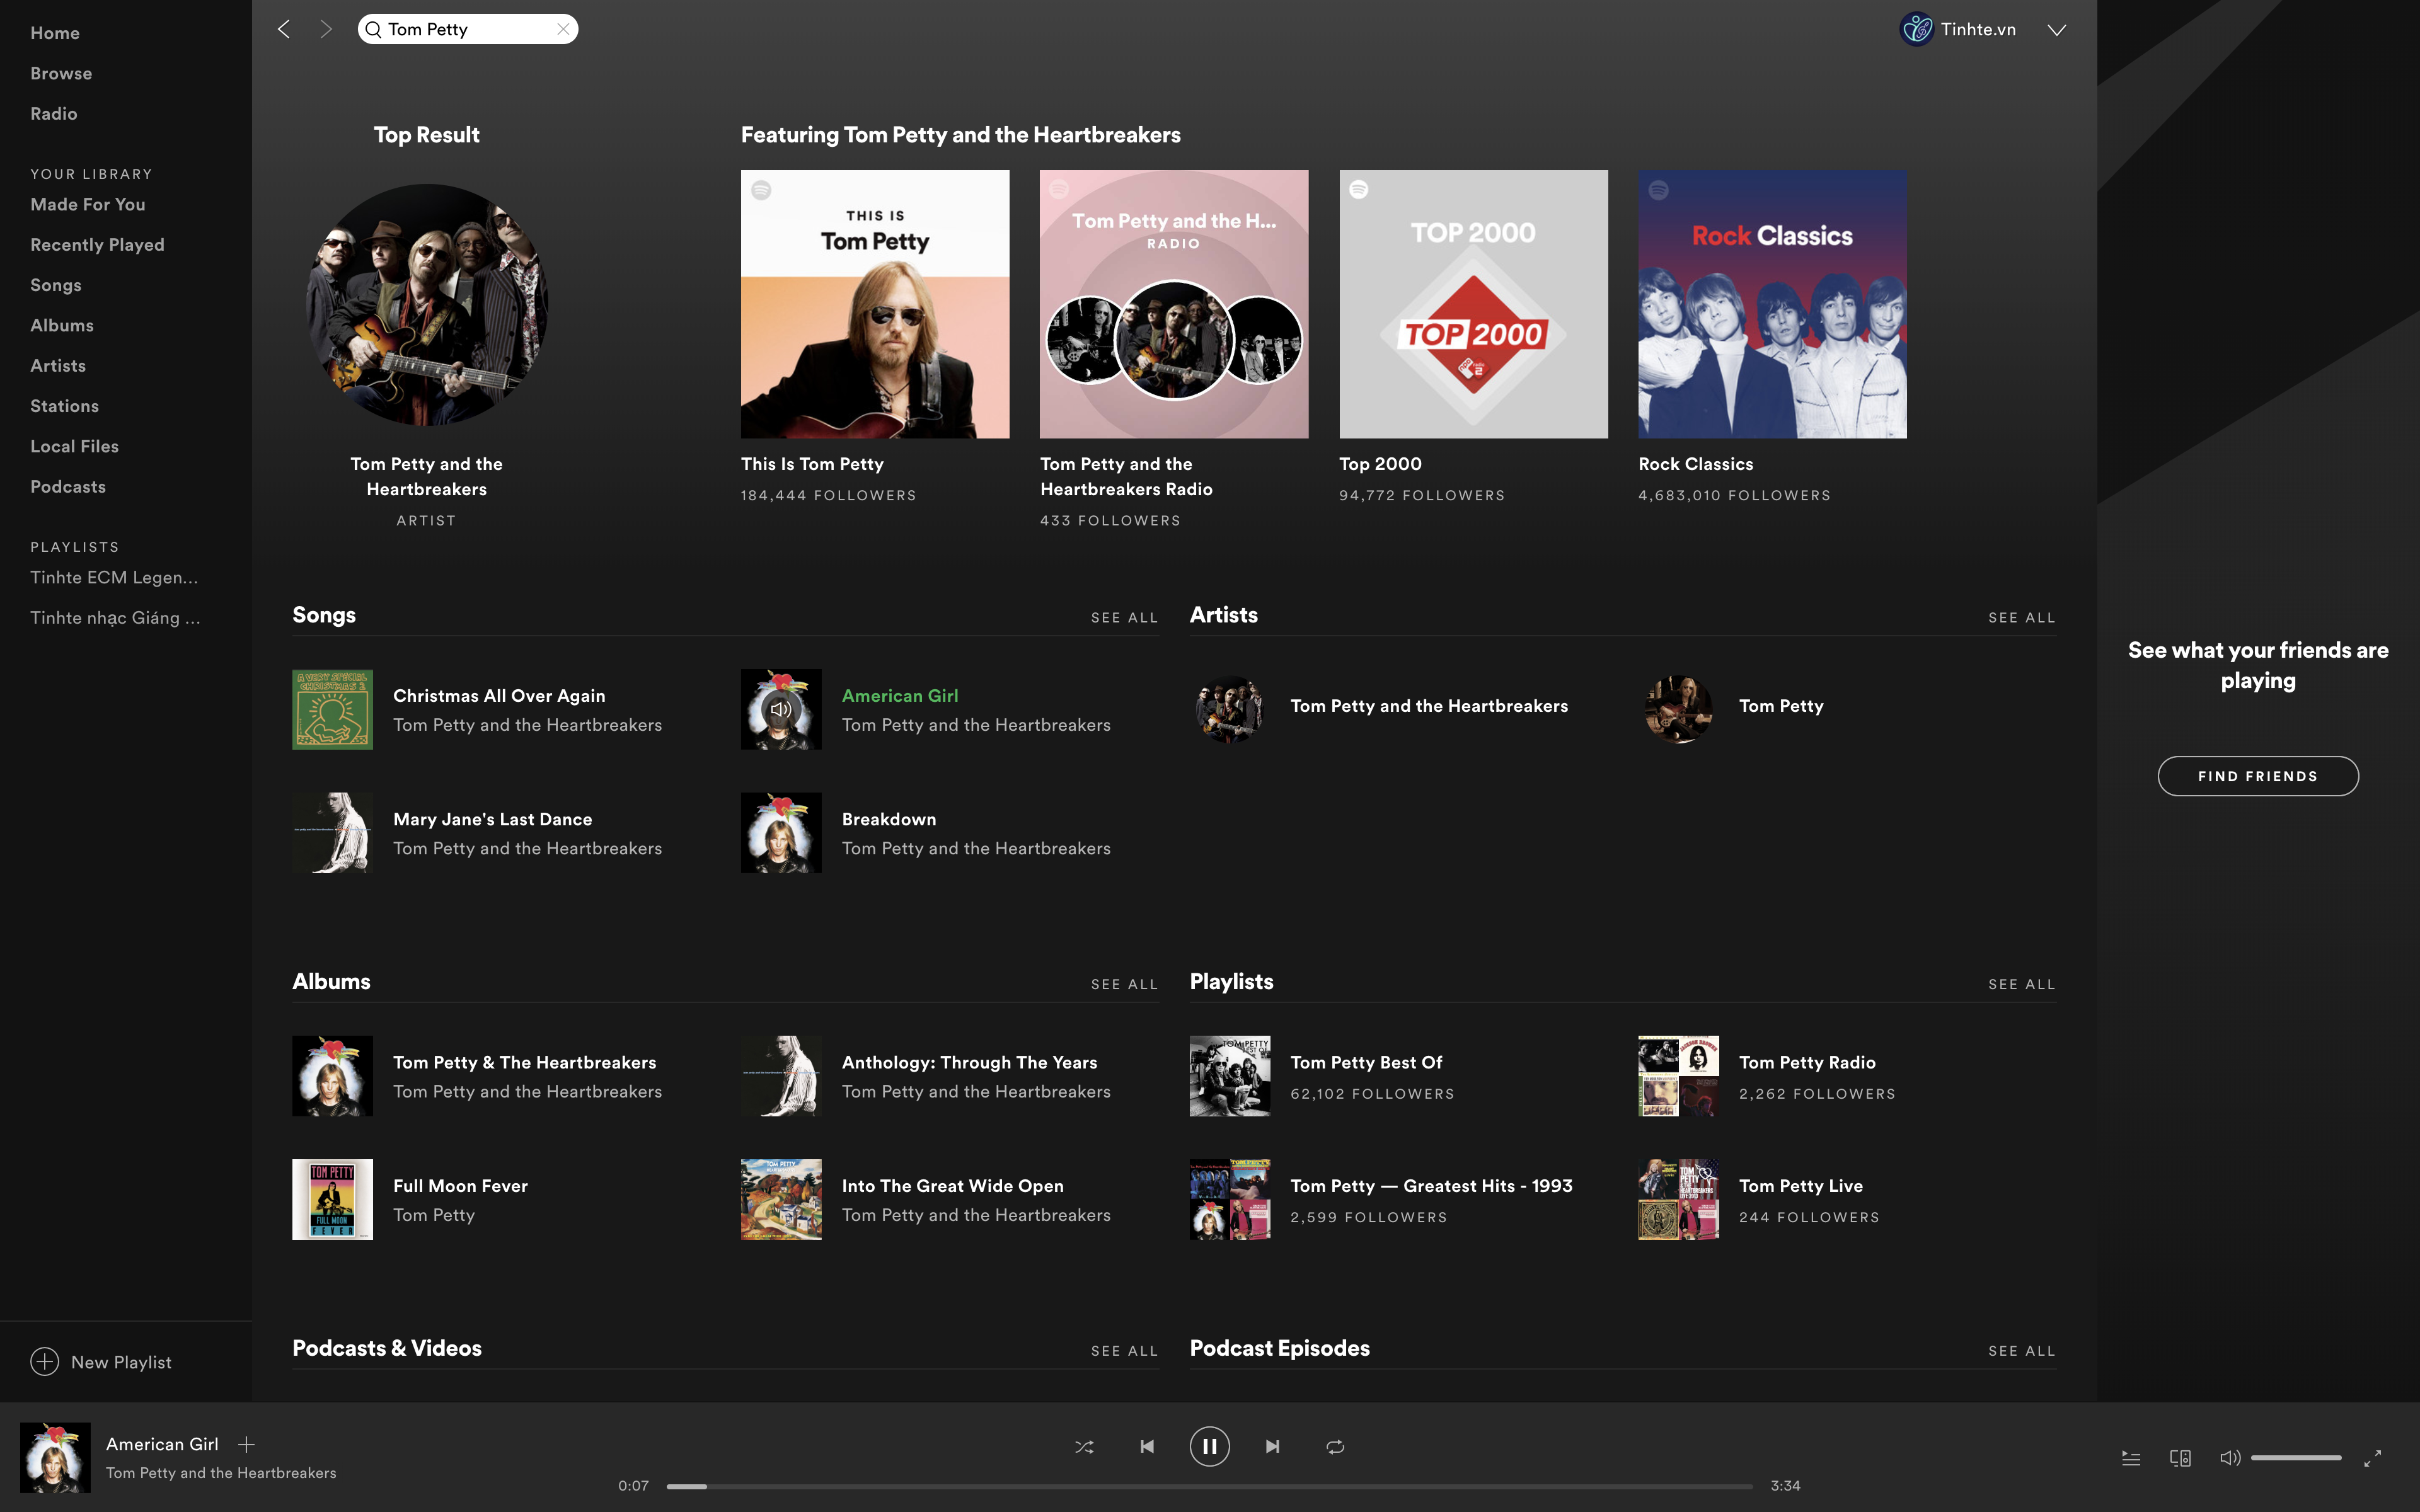Open now playing album cover
The width and height of the screenshot is (2420, 1512).
click(x=55, y=1457)
